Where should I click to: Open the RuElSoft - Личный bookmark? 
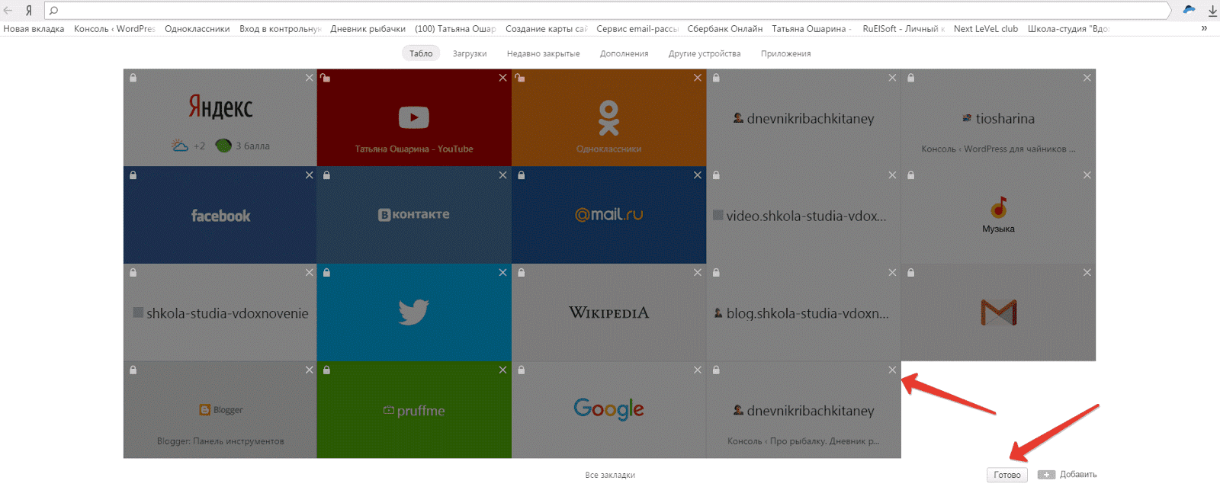(903, 29)
